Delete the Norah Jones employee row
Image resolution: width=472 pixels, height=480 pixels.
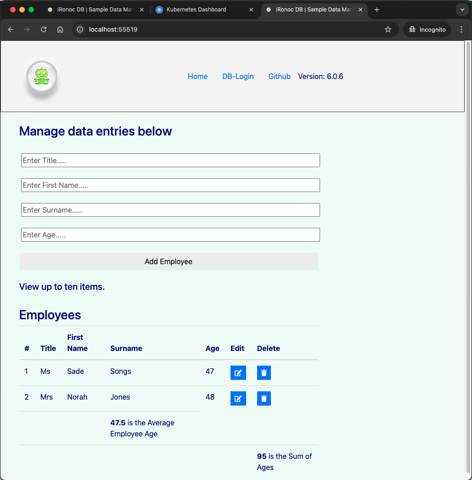264,399
